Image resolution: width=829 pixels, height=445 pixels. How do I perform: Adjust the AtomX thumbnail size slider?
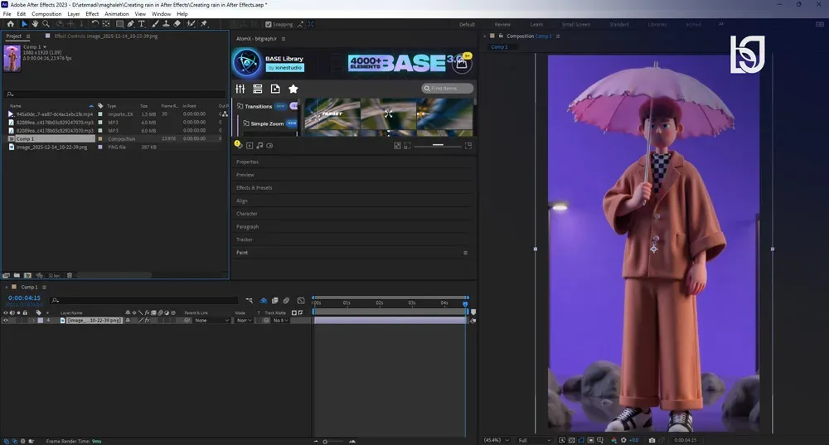tap(438, 145)
